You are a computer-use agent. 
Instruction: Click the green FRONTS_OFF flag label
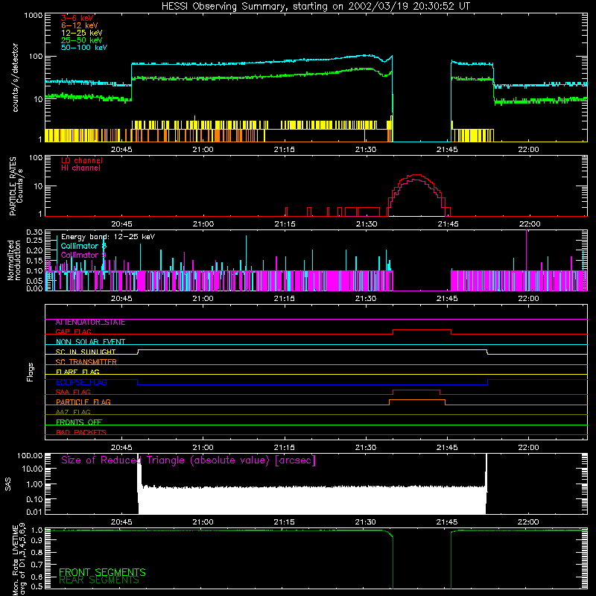pyautogui.click(x=79, y=422)
